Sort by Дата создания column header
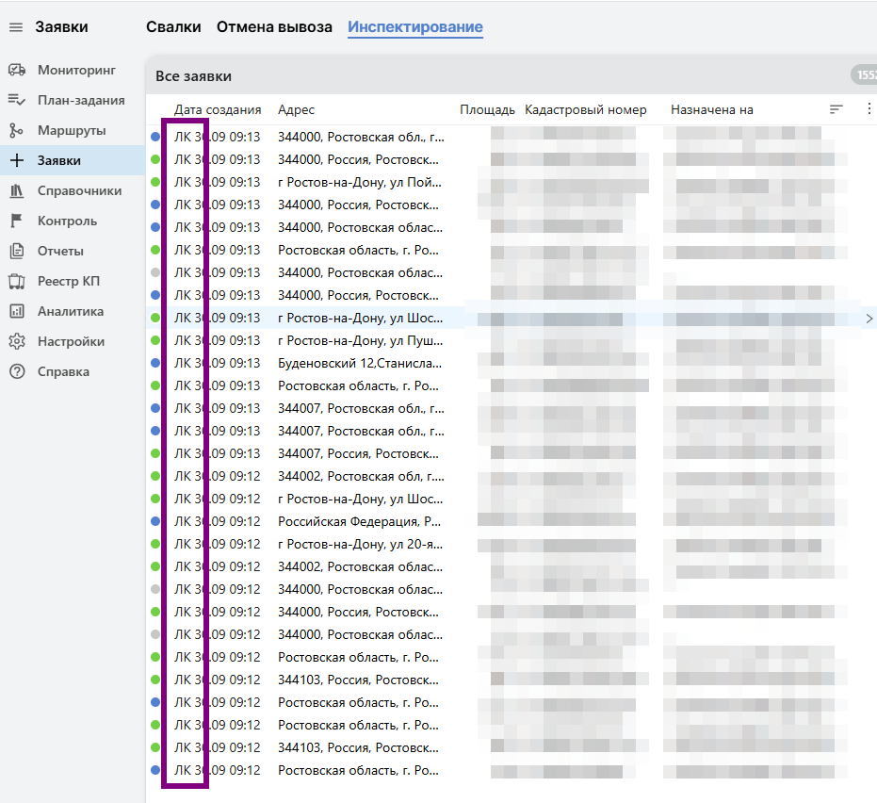877x803 pixels. coord(218,109)
